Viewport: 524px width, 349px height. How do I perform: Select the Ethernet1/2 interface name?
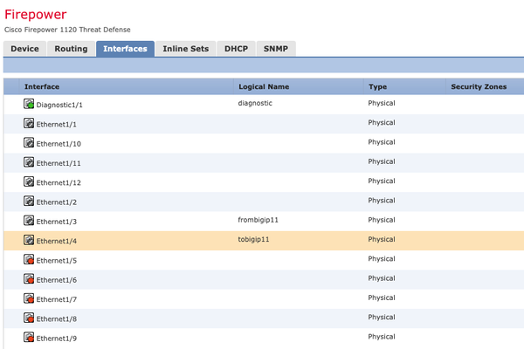pyautogui.click(x=57, y=202)
